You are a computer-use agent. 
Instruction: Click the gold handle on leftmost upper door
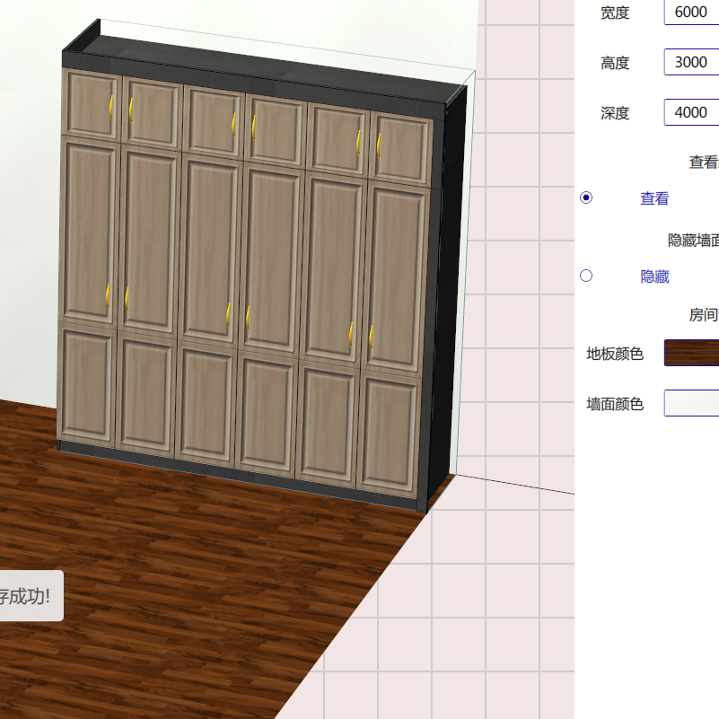[x=111, y=108]
